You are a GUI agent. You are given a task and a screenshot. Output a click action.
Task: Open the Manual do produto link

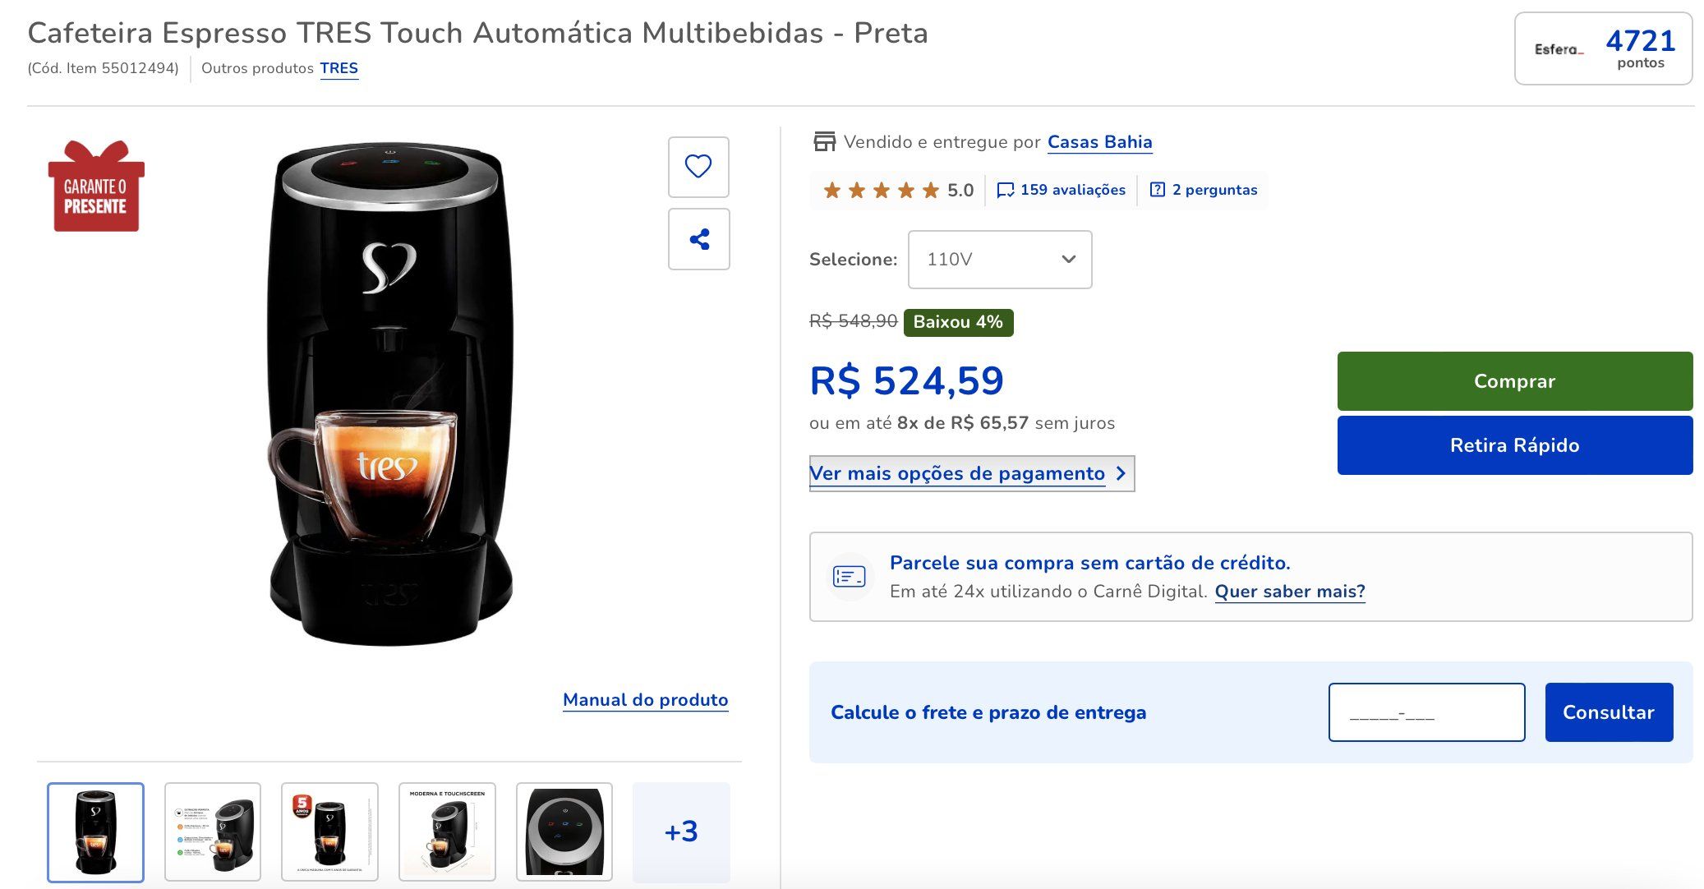645,700
